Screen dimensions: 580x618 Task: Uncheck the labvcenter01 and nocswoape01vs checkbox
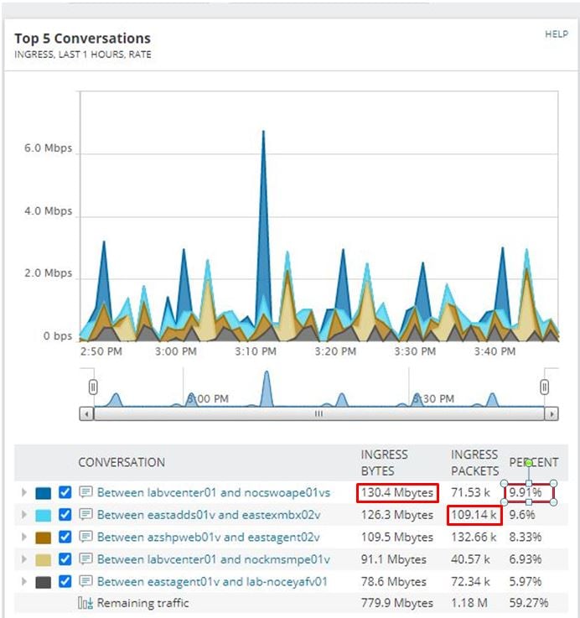tap(65, 492)
